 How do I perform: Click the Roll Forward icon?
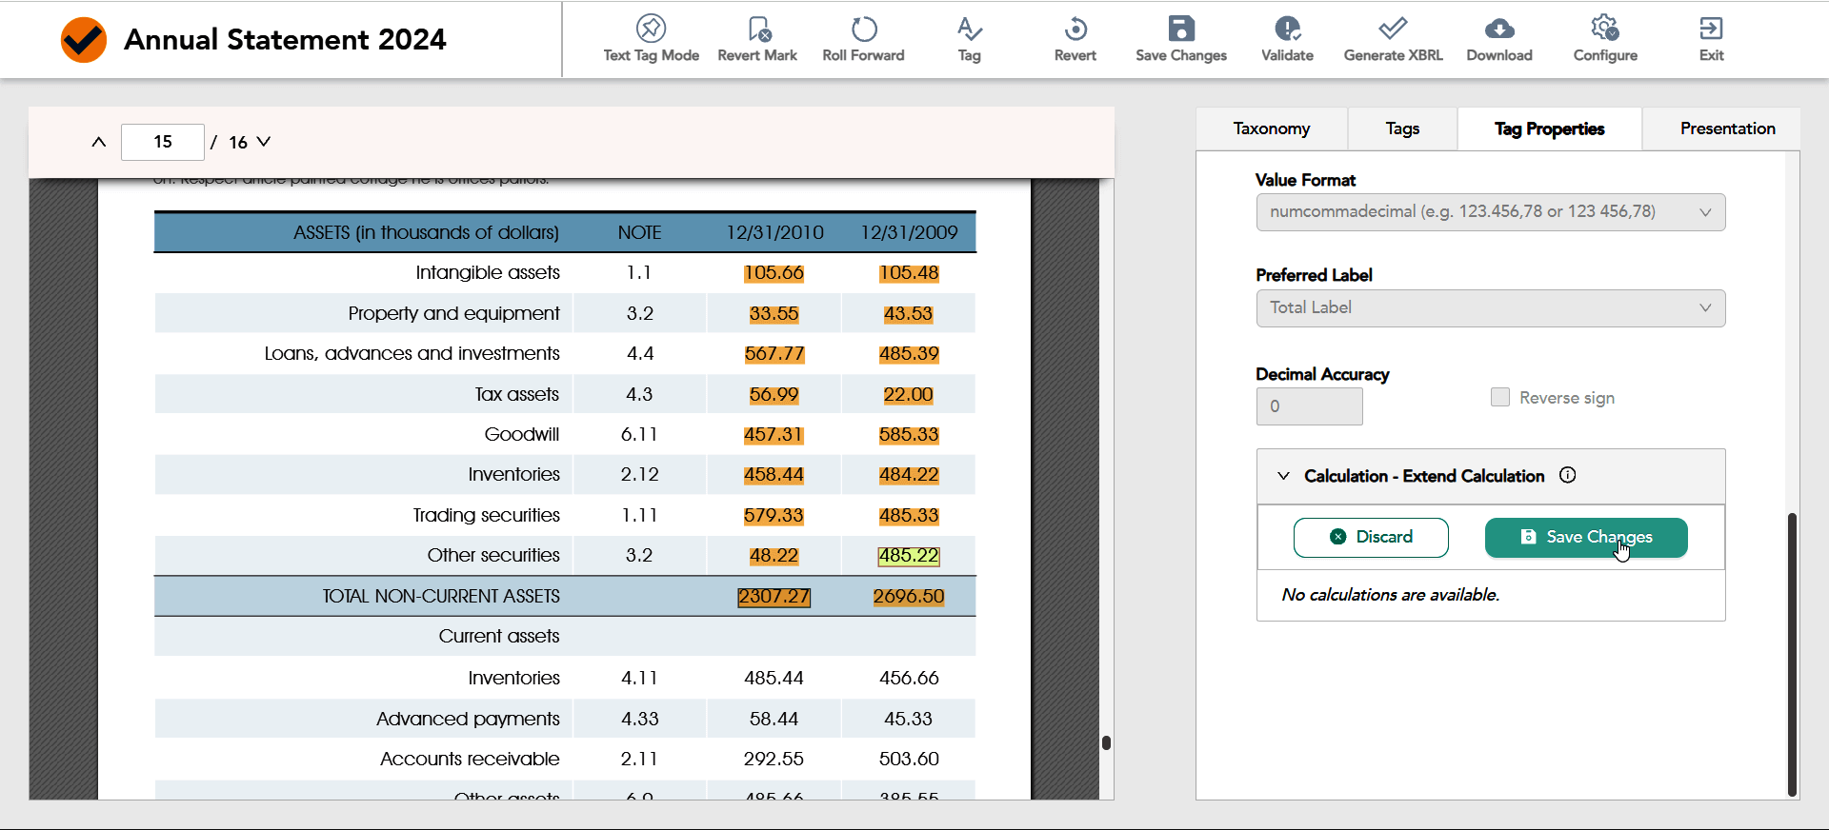[863, 29]
